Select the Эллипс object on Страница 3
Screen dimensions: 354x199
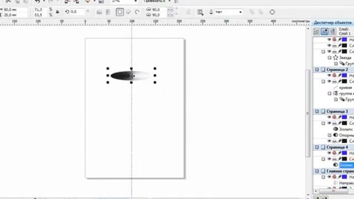tap(346, 129)
